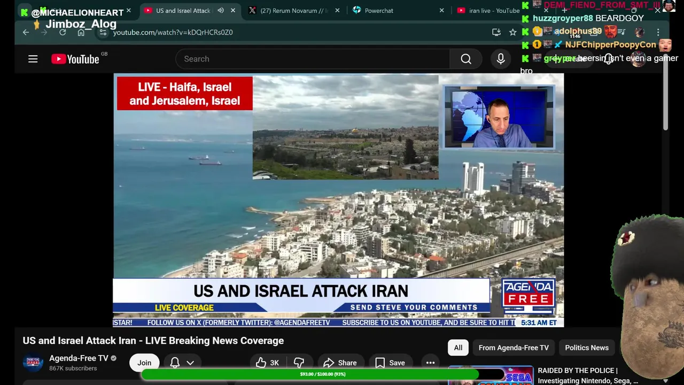Start voice search with the microphone icon
This screenshot has width=684, height=385.
click(501, 59)
